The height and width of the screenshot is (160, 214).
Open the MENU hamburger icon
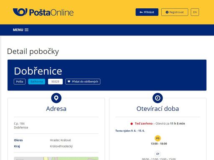(27, 30)
